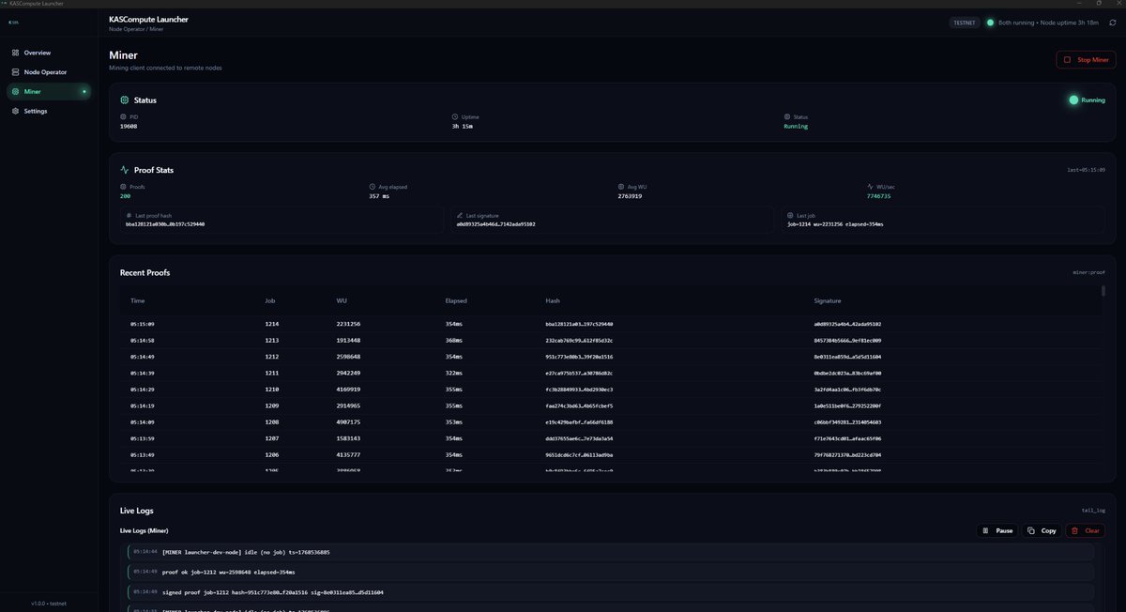Open Settings from the sidebar
1126x612 pixels.
point(48,111)
